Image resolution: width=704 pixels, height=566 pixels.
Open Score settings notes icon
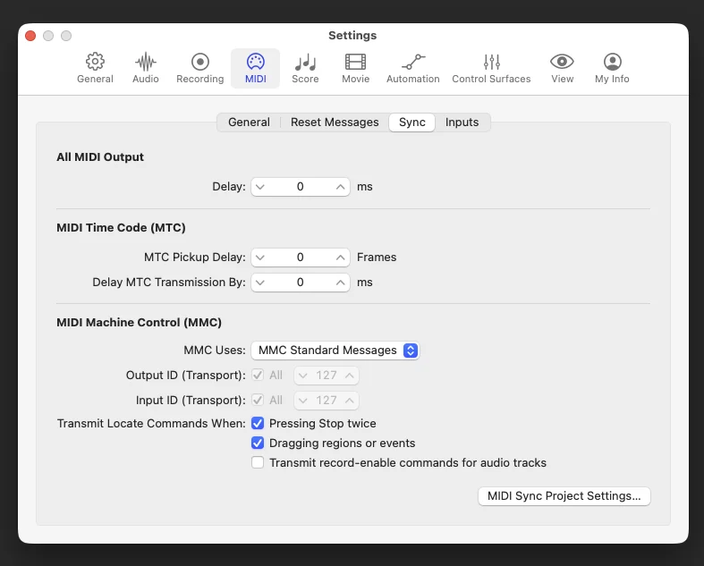305,62
